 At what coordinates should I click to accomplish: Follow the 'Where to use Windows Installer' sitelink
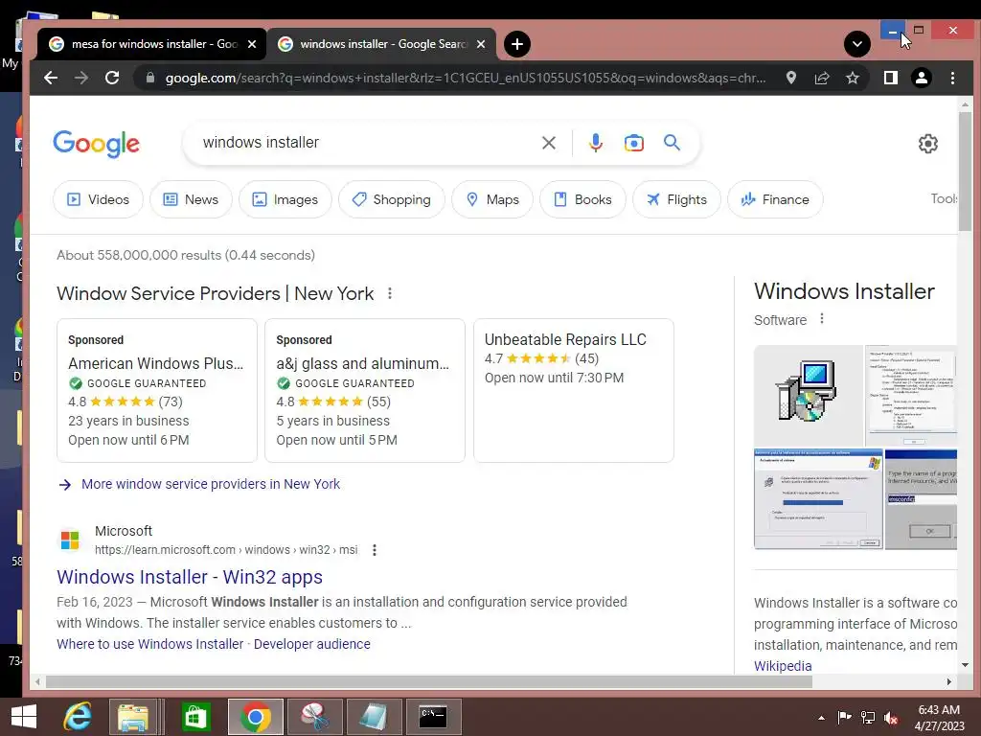tap(150, 644)
